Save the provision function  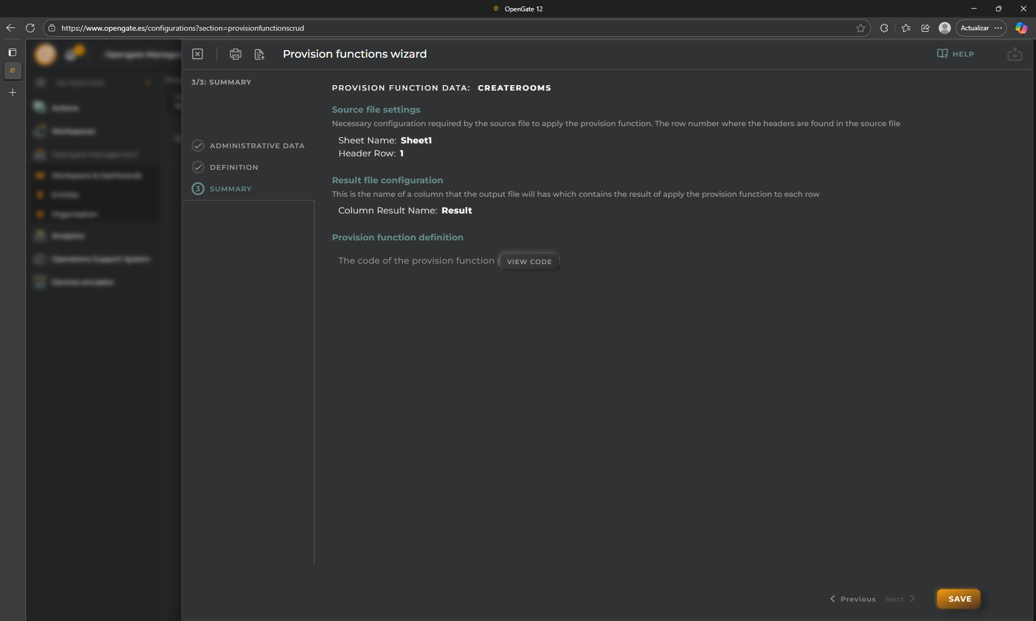959,599
